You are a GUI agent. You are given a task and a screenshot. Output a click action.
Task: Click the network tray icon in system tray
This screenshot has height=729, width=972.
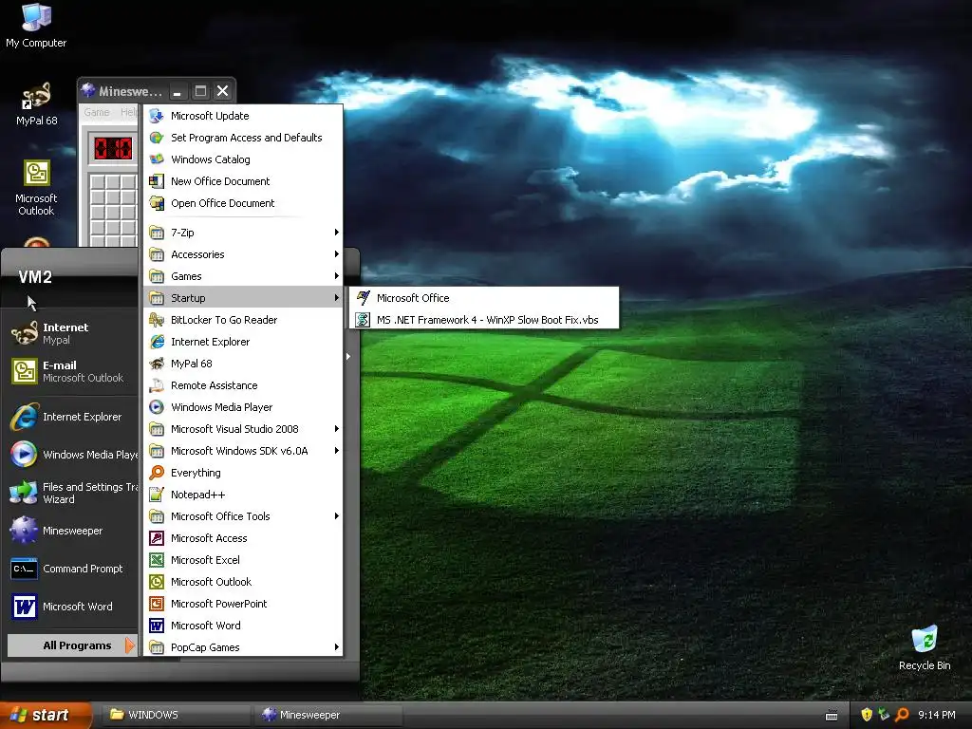(x=884, y=715)
